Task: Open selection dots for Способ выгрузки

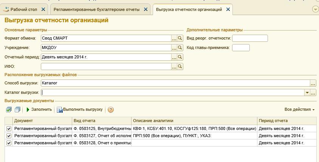Action: coord(313,83)
